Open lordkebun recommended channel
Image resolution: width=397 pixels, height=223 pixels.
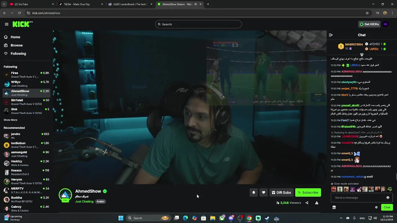[26, 145]
